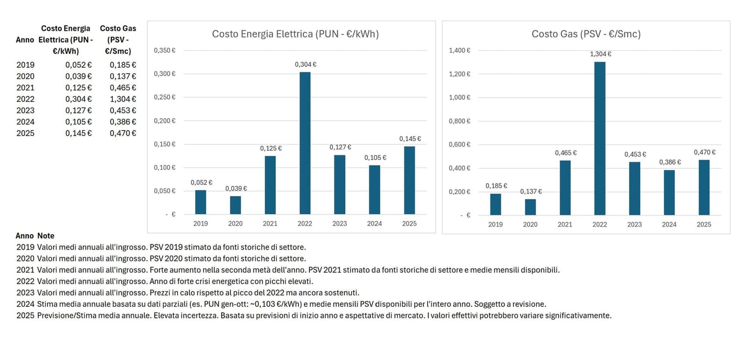Screen dimensions: 750x339
Task: Select the 'Costo Gas (PSV - €/Smc)' chart title
Action: tap(586, 34)
